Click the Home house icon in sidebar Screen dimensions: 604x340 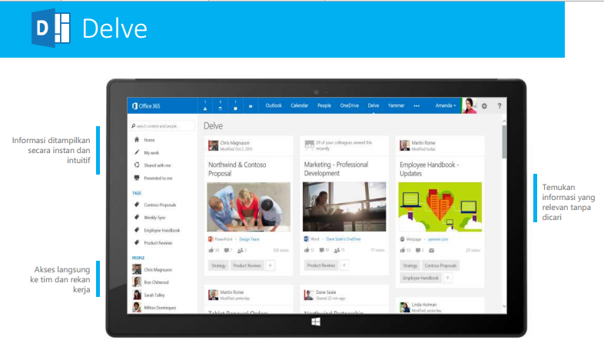pos(136,139)
